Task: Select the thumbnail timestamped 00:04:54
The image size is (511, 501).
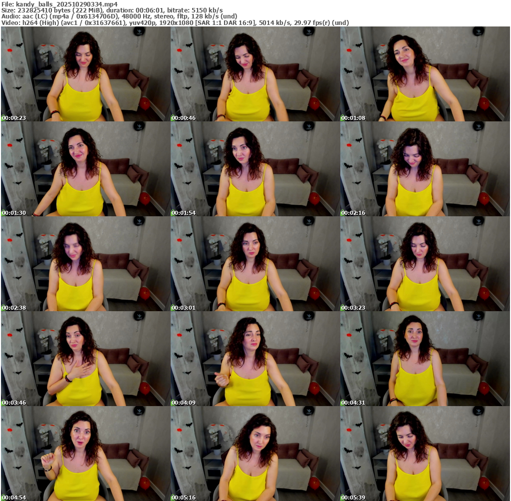Action: click(x=85, y=454)
